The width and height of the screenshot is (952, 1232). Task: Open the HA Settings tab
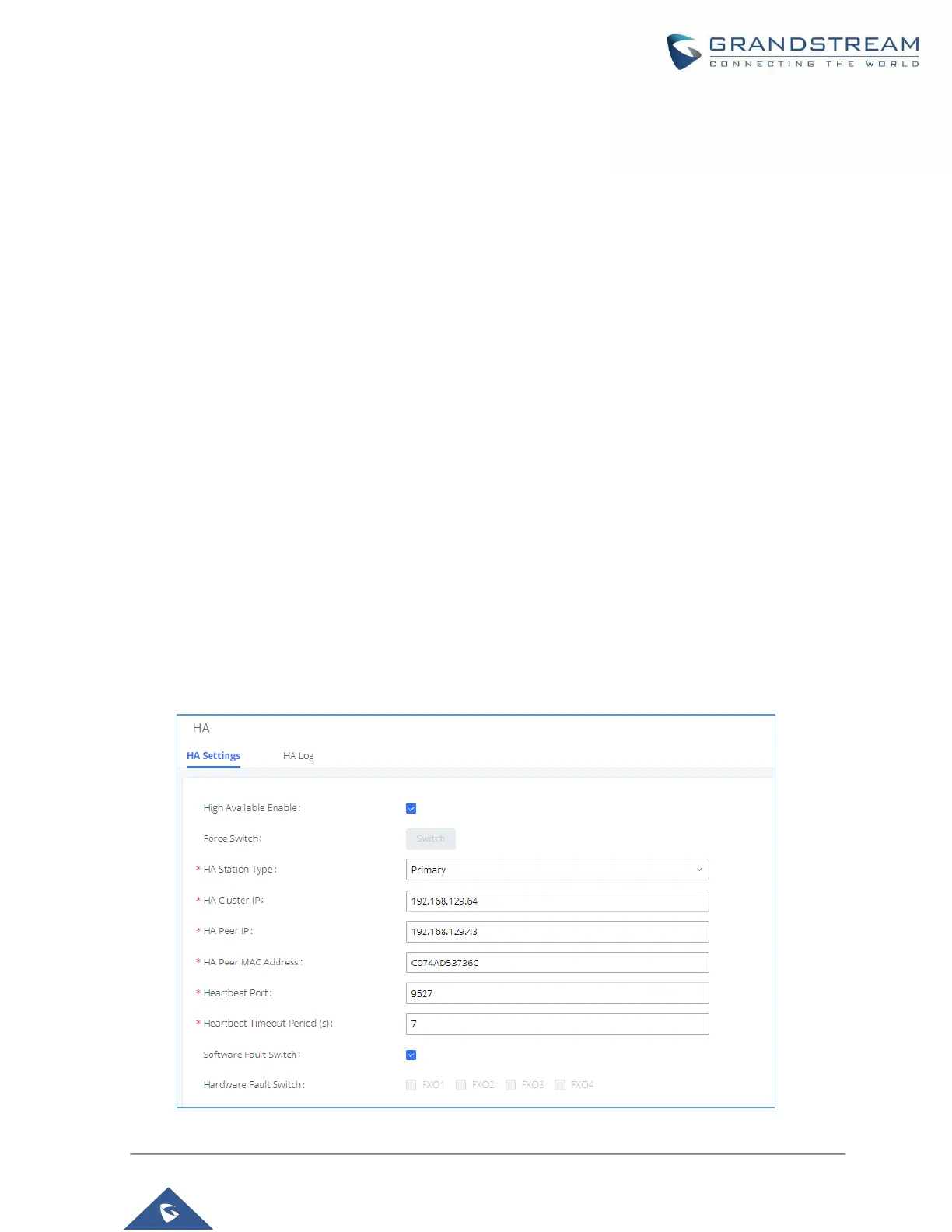(213, 756)
